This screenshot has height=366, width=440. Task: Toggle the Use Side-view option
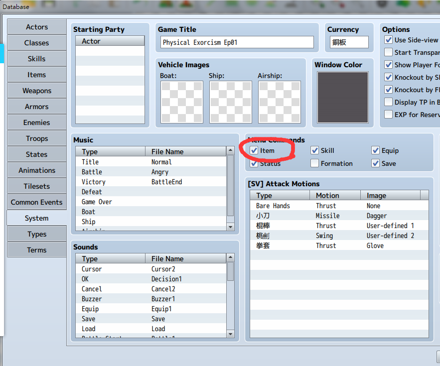click(388, 40)
